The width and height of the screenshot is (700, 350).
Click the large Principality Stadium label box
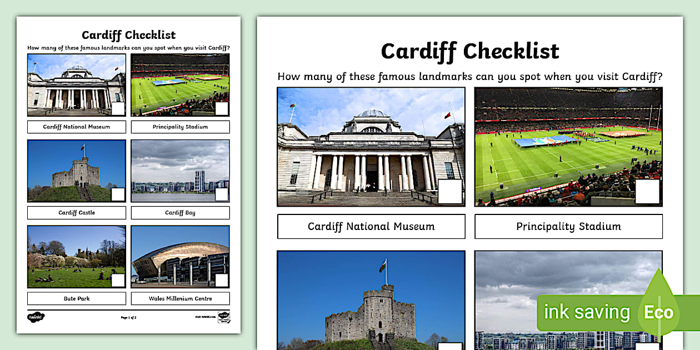click(568, 227)
